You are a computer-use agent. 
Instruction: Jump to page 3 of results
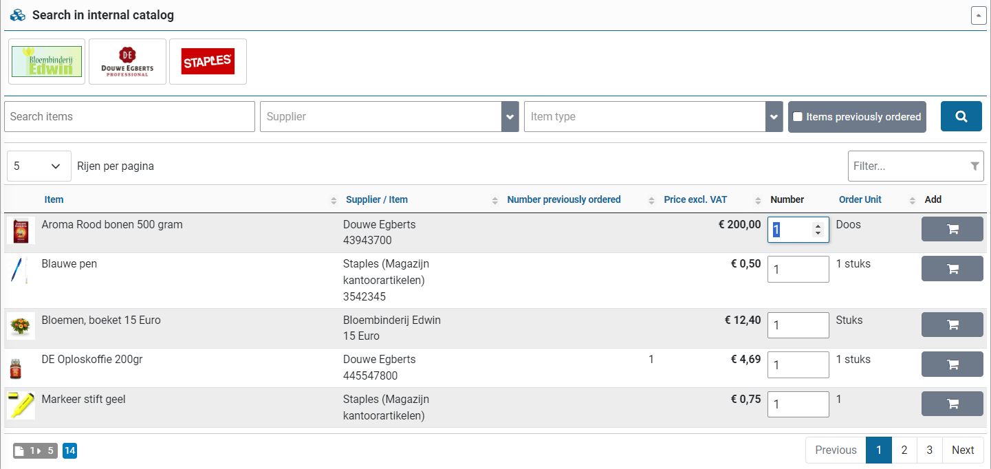pos(929,450)
